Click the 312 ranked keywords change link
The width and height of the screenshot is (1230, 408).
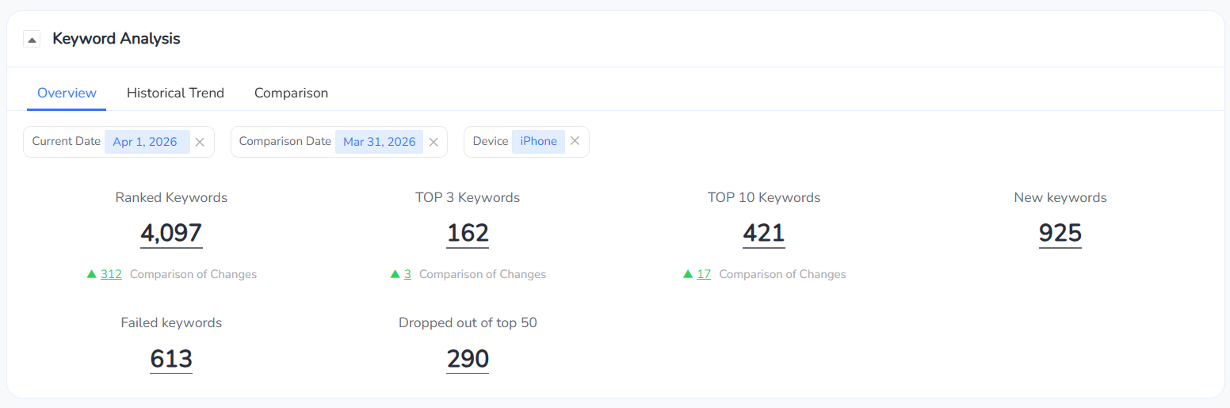(x=111, y=274)
